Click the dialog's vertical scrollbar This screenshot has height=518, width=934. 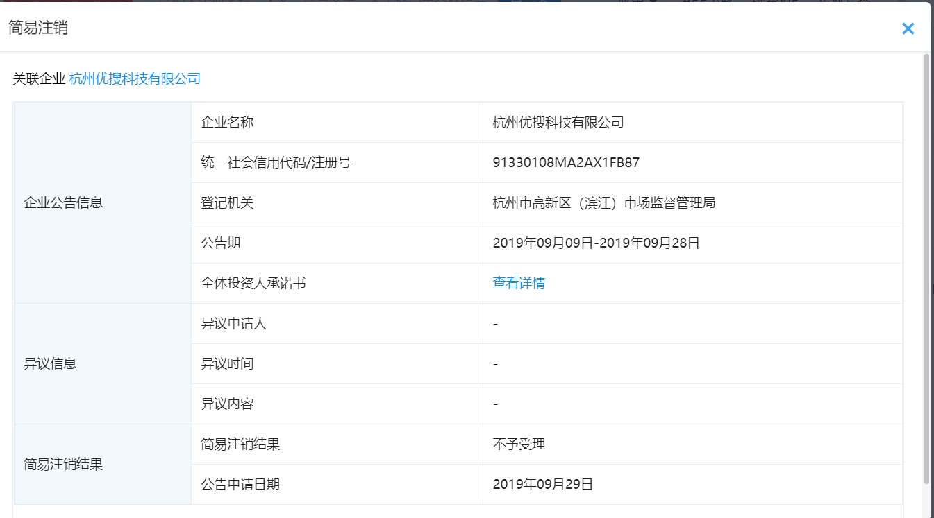click(926, 268)
